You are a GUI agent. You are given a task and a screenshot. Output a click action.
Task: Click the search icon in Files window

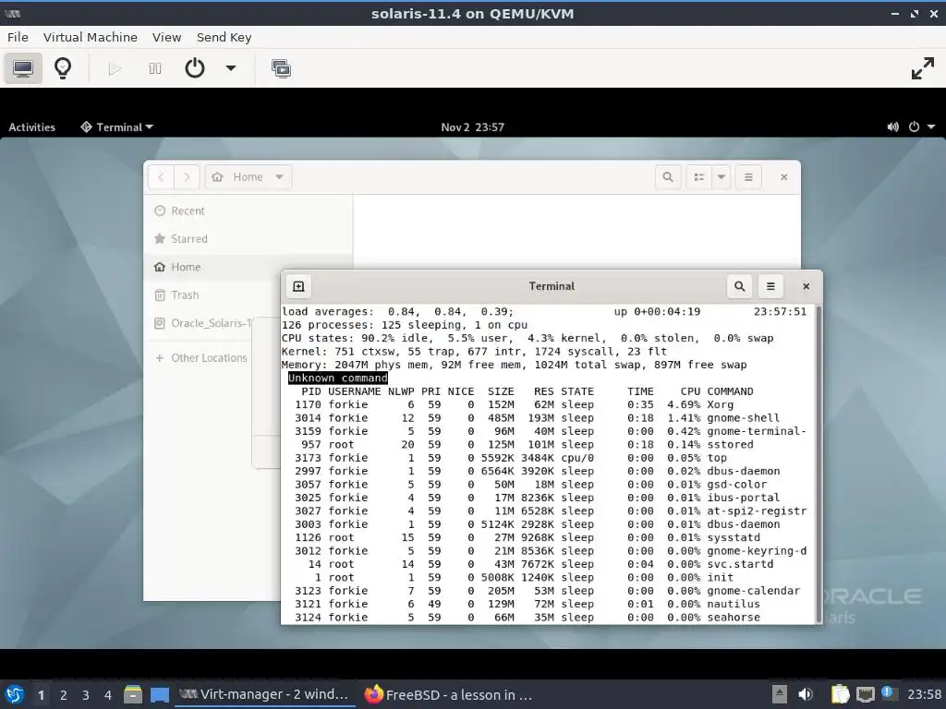(x=668, y=177)
